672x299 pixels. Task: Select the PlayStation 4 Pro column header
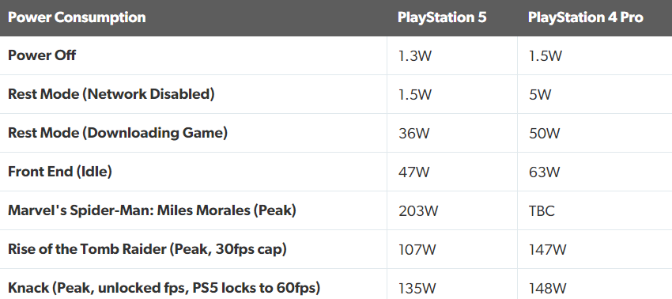[x=585, y=17]
